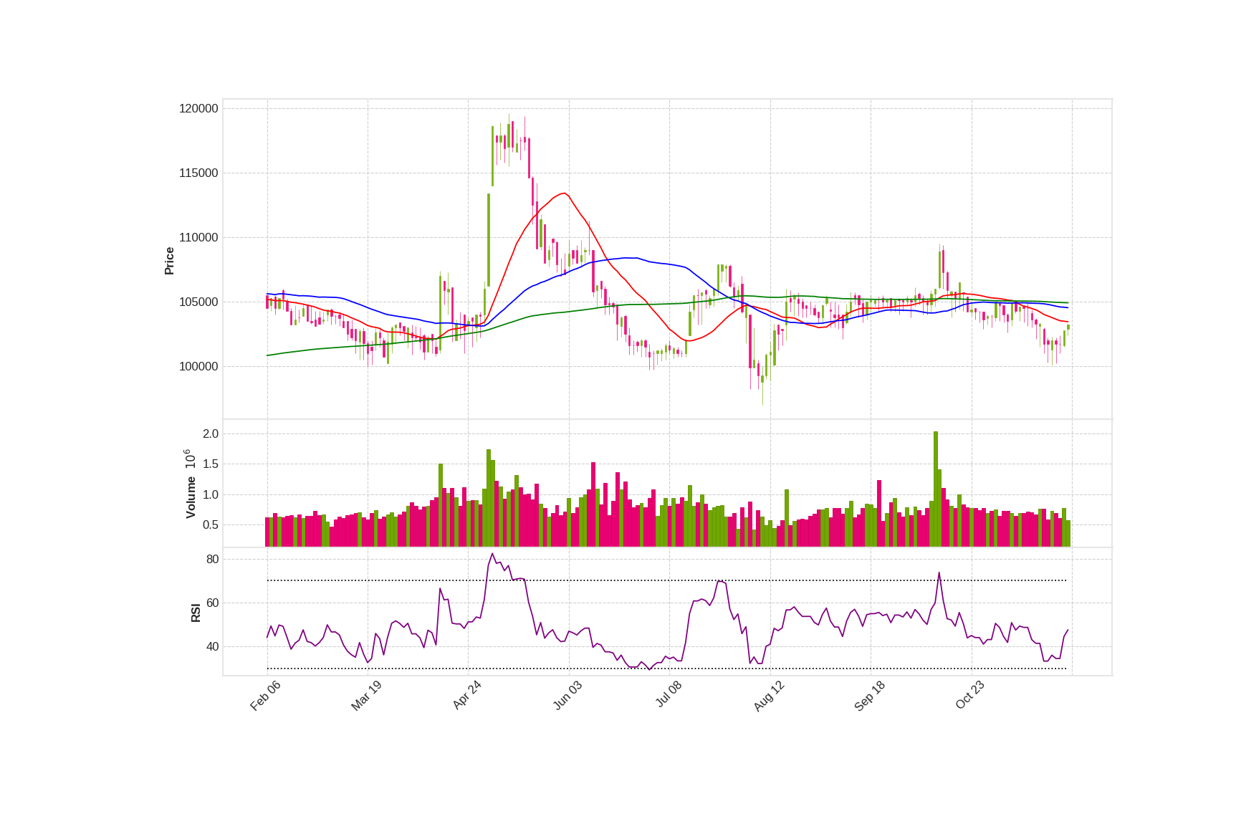Click the 40 RSI axis label
This screenshot has height=824, width=1236.
tap(213, 647)
